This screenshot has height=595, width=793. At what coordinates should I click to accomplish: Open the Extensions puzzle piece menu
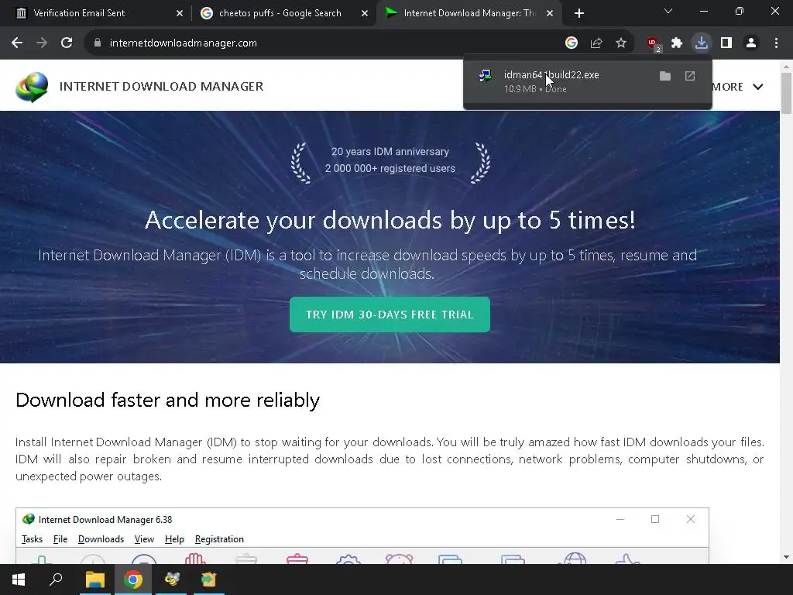[677, 43]
